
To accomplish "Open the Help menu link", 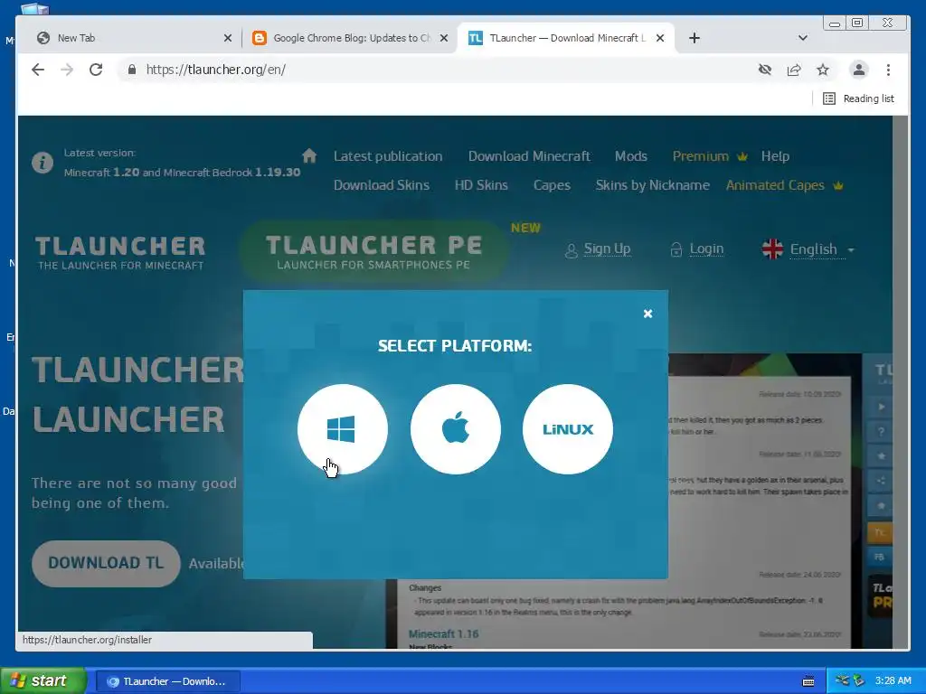I will tap(775, 156).
